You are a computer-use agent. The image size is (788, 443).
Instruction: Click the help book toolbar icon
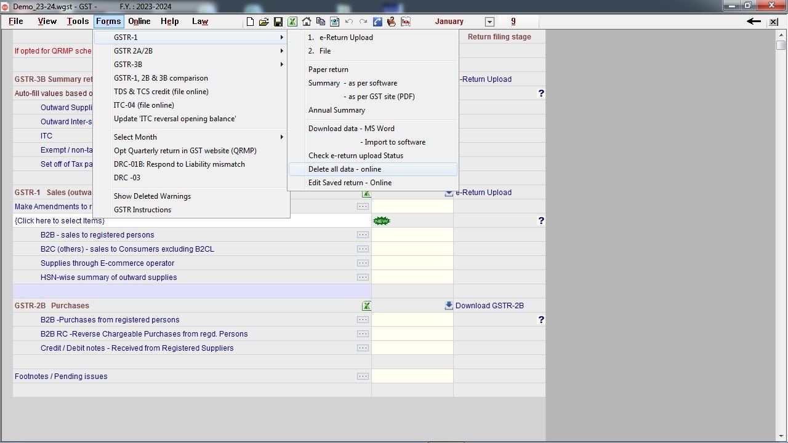coord(392,22)
